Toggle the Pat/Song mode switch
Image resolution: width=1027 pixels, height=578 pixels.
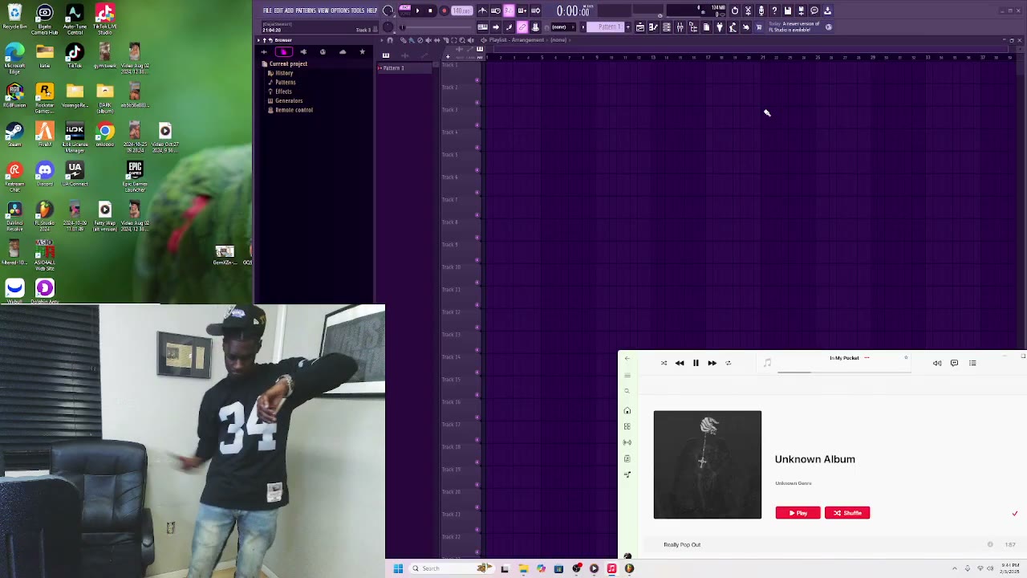coord(404,10)
